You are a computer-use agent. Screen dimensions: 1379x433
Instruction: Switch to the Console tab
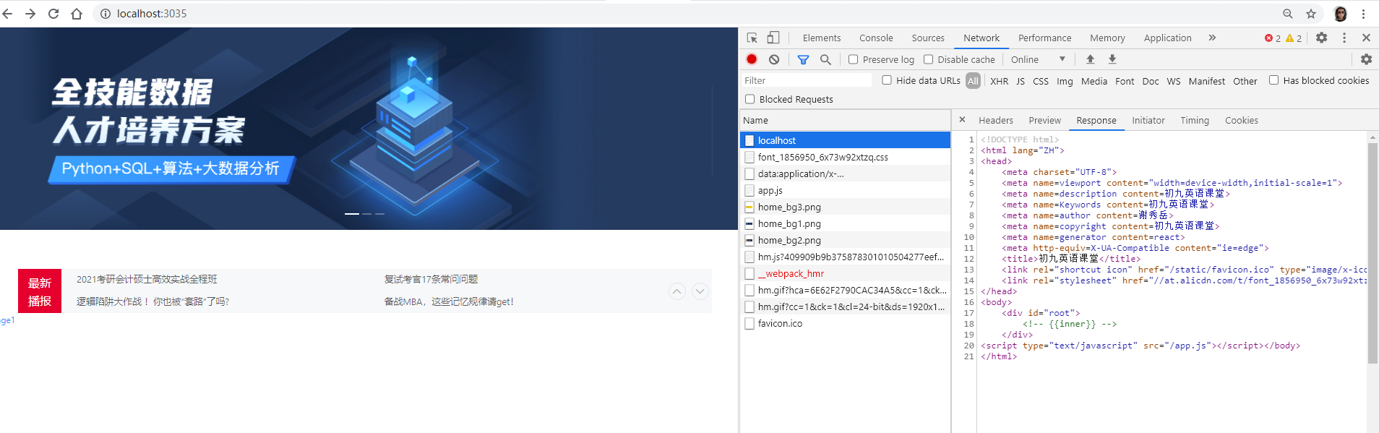click(876, 38)
